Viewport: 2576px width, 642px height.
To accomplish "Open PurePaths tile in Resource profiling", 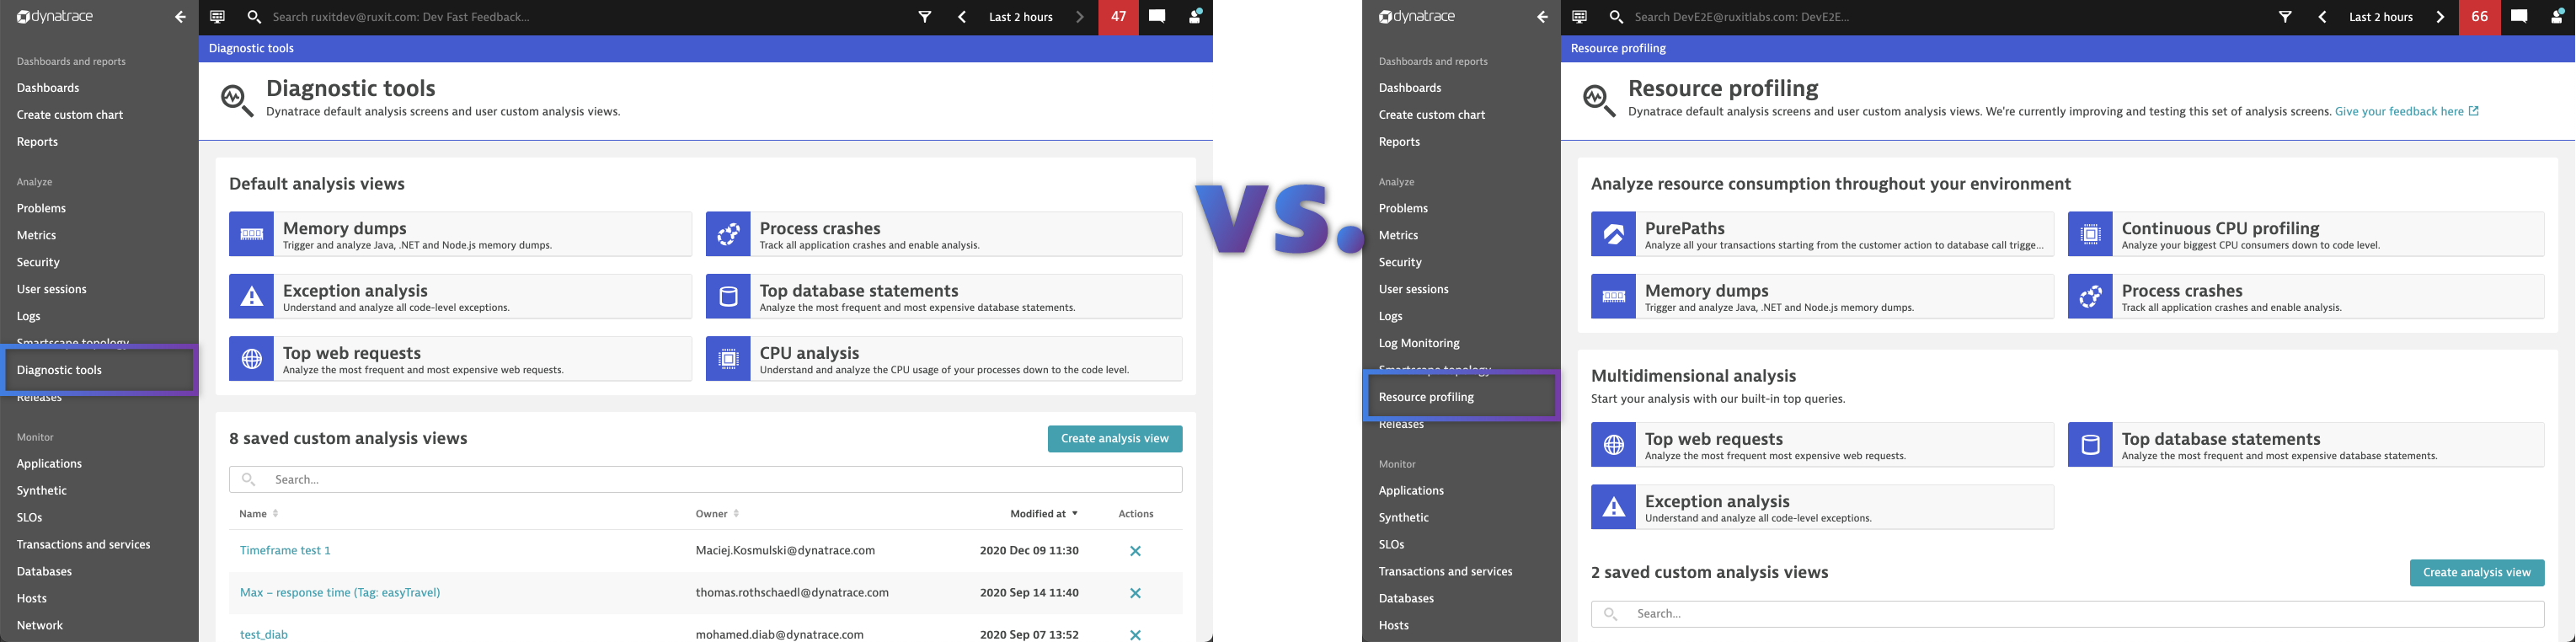I will [x=1822, y=234].
